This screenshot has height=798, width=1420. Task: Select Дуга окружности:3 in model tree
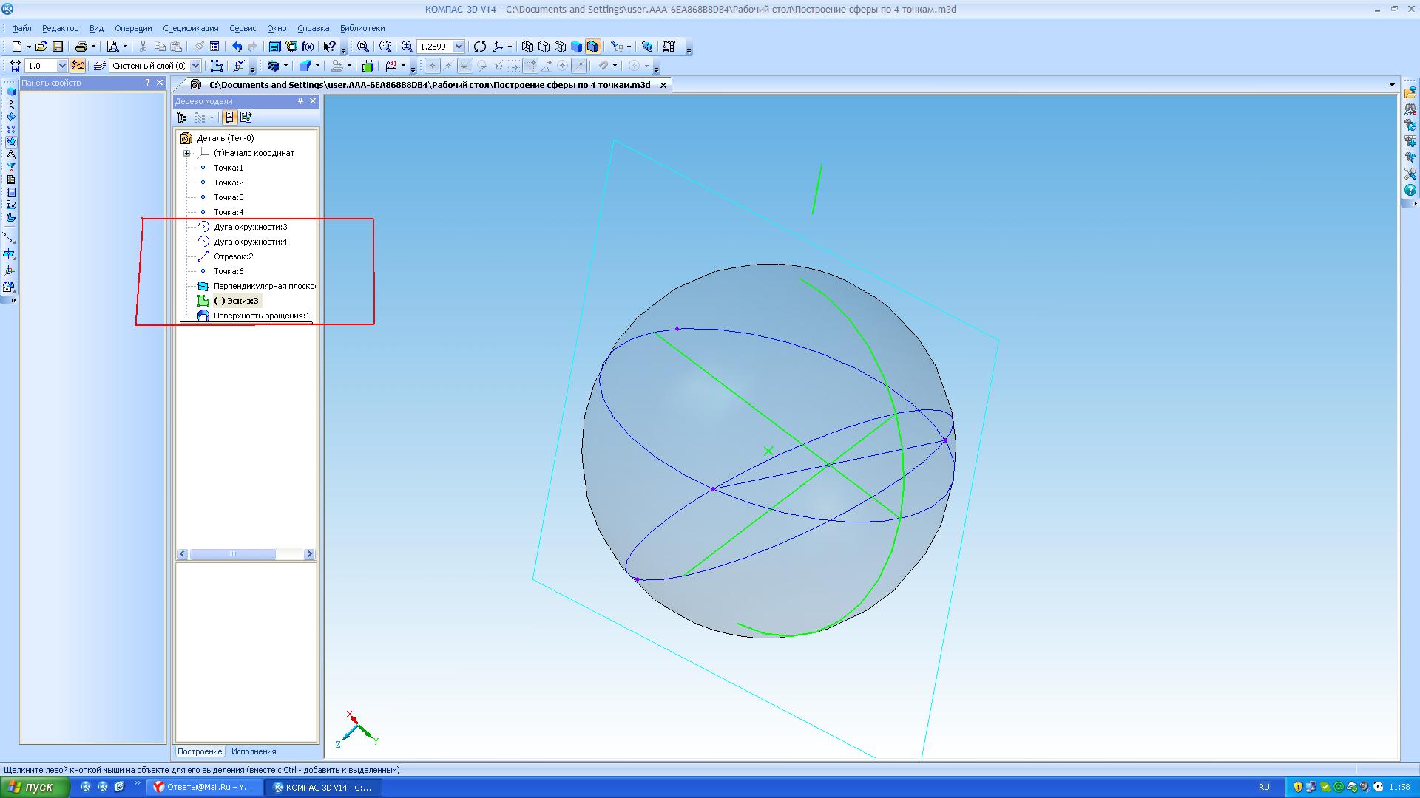coord(251,227)
